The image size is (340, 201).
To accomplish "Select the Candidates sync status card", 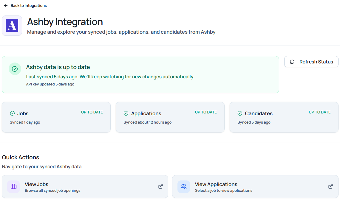I will click(x=284, y=117).
